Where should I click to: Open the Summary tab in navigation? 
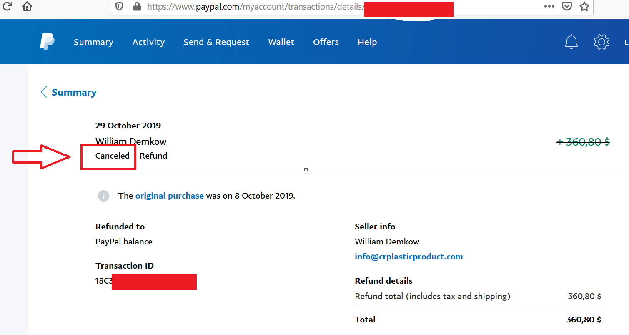(93, 42)
